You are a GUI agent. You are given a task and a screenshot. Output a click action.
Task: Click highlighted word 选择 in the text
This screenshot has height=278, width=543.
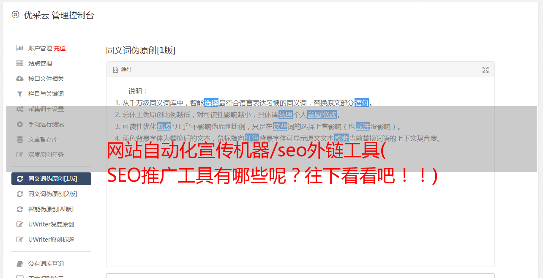pyautogui.click(x=211, y=103)
